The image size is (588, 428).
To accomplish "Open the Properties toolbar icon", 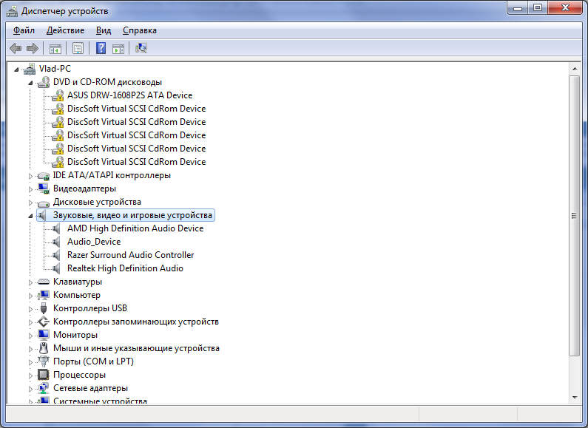I will point(78,48).
